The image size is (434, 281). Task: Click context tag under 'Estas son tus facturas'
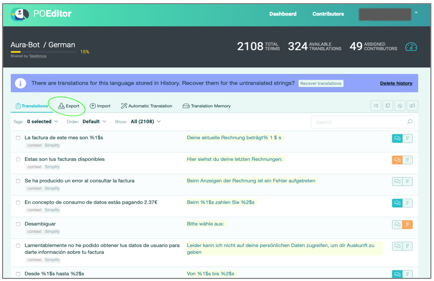coord(34,167)
